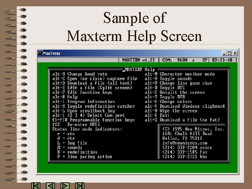Click the 'alt-T Toggle DTR' line

click(x=165, y=97)
